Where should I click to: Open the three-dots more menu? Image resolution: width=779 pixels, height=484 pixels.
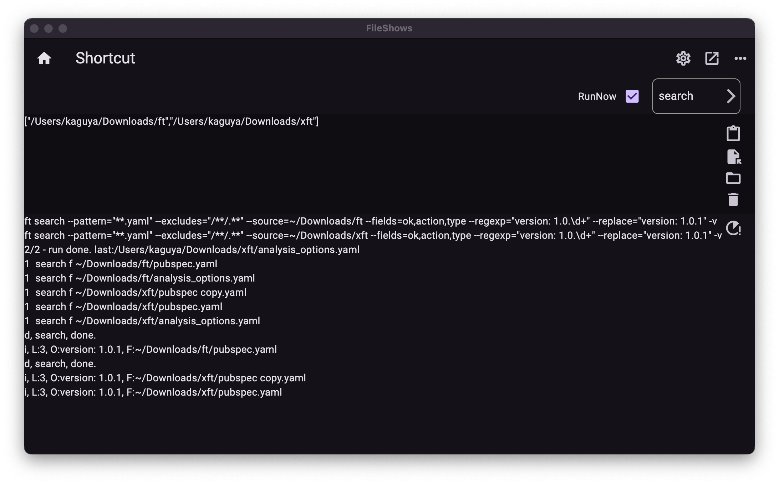pyautogui.click(x=740, y=58)
